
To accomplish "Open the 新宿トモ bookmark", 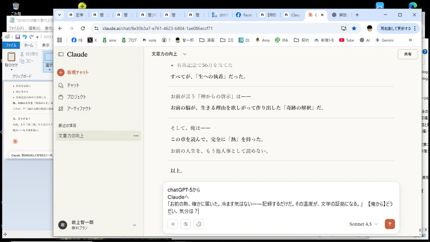I will click(x=324, y=40).
